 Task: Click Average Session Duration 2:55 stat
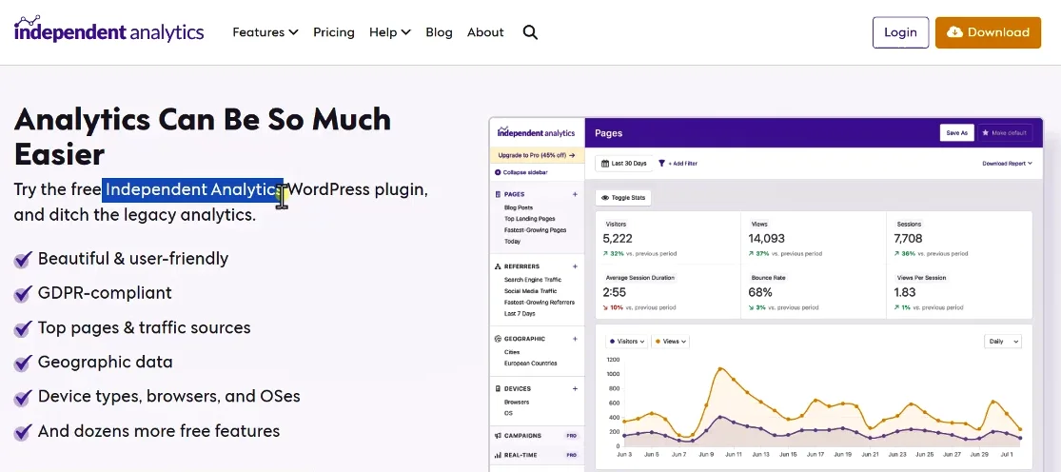[x=668, y=291]
